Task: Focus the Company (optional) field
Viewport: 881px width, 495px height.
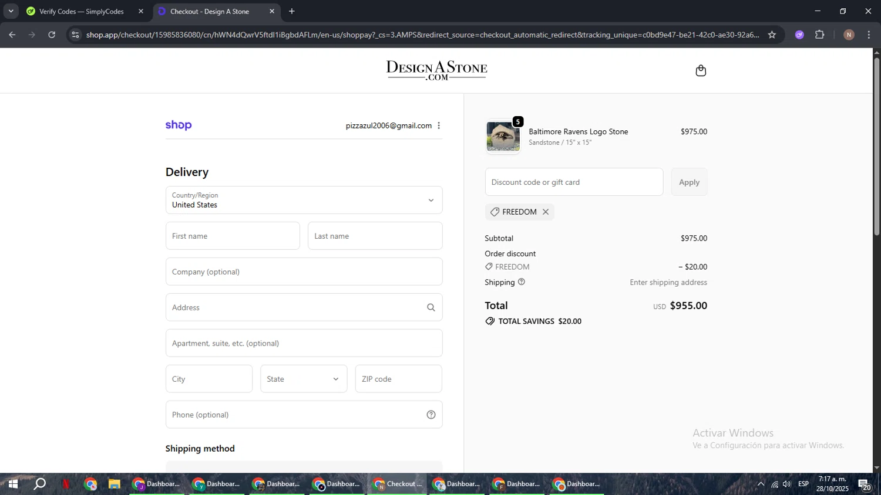Action: [x=304, y=272]
